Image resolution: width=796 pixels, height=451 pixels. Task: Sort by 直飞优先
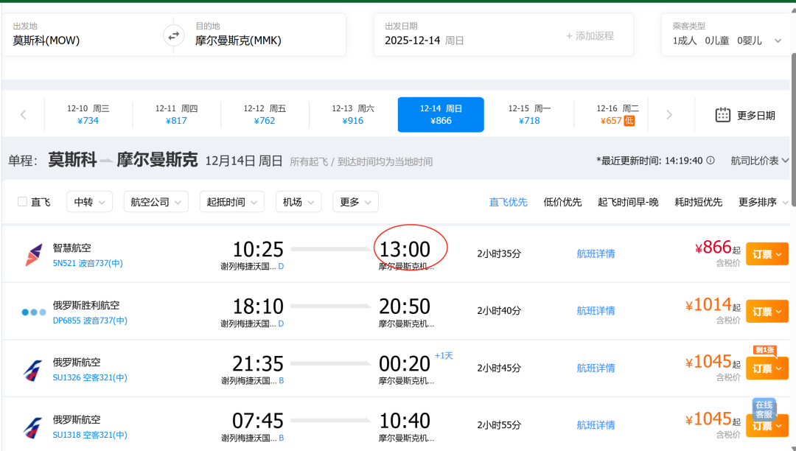click(508, 202)
